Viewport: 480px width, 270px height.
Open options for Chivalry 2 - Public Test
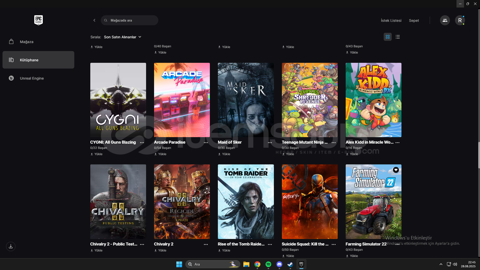tap(142, 244)
